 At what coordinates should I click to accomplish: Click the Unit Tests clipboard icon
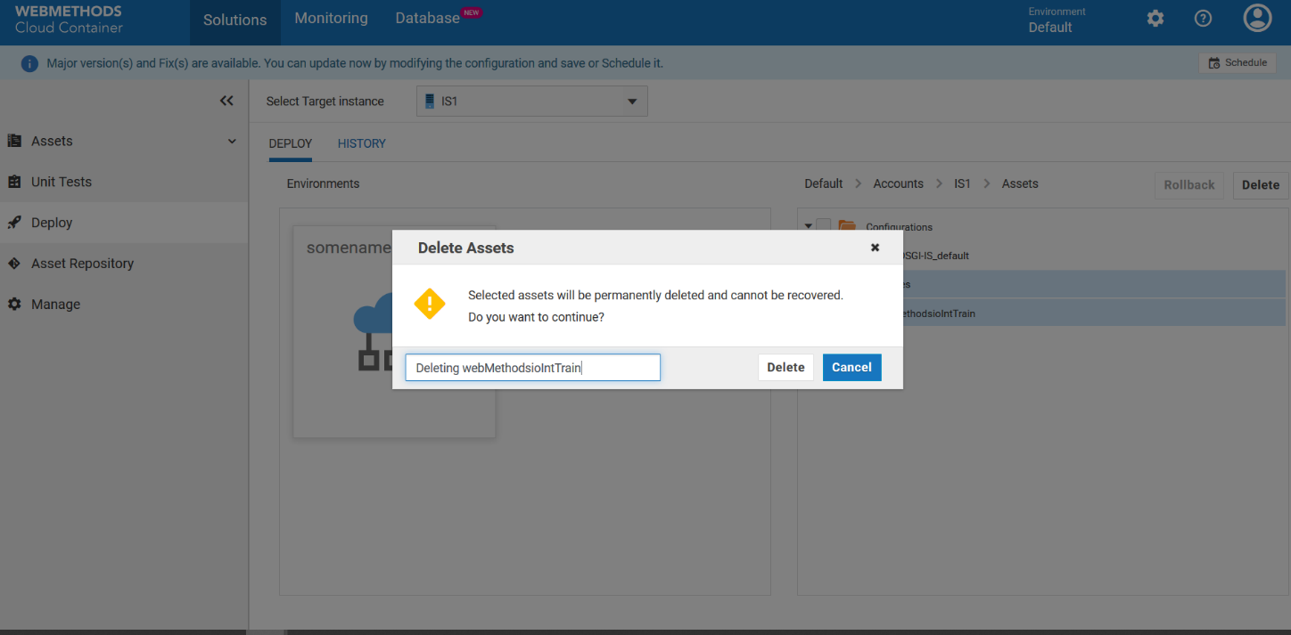[14, 182]
